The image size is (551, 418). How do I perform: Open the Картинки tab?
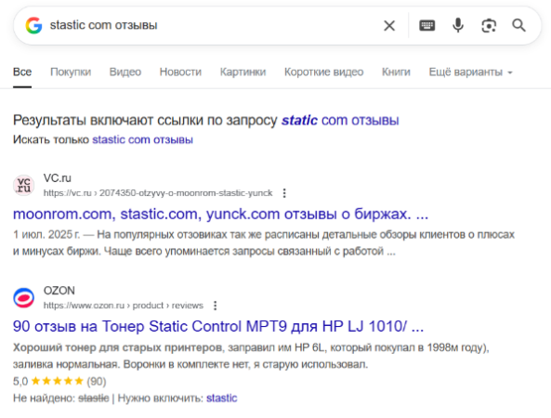243,72
